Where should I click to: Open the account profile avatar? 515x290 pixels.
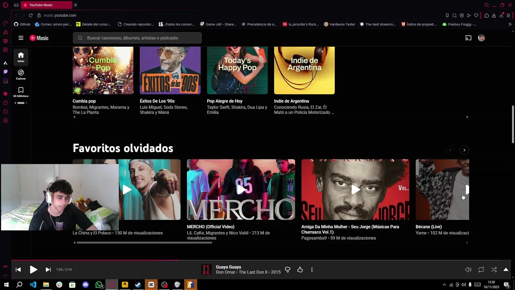481,38
